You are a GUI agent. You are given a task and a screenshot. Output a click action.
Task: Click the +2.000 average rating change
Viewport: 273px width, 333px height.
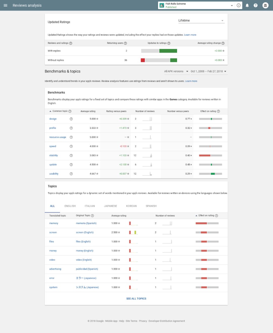219,51
